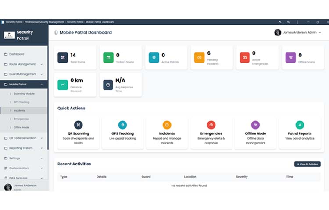Select GPS Tracking in the sidebar submenu

coord(21,102)
